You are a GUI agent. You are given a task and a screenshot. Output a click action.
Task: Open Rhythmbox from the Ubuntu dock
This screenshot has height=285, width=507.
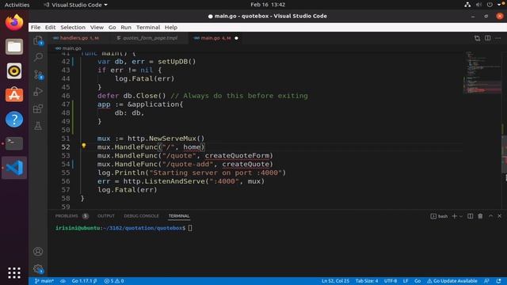coord(14,70)
